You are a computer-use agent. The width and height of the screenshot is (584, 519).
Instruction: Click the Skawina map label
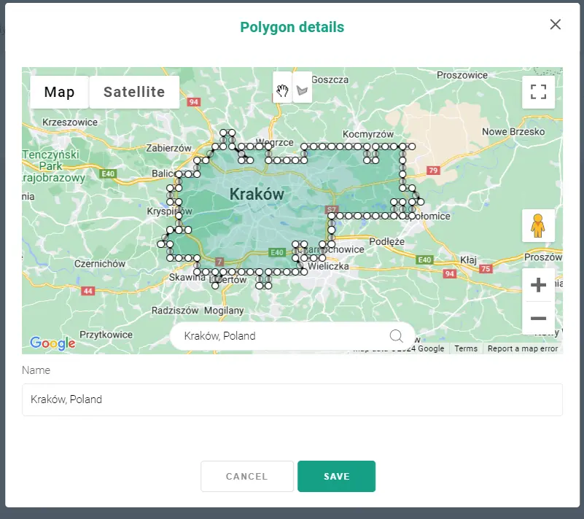(187, 278)
